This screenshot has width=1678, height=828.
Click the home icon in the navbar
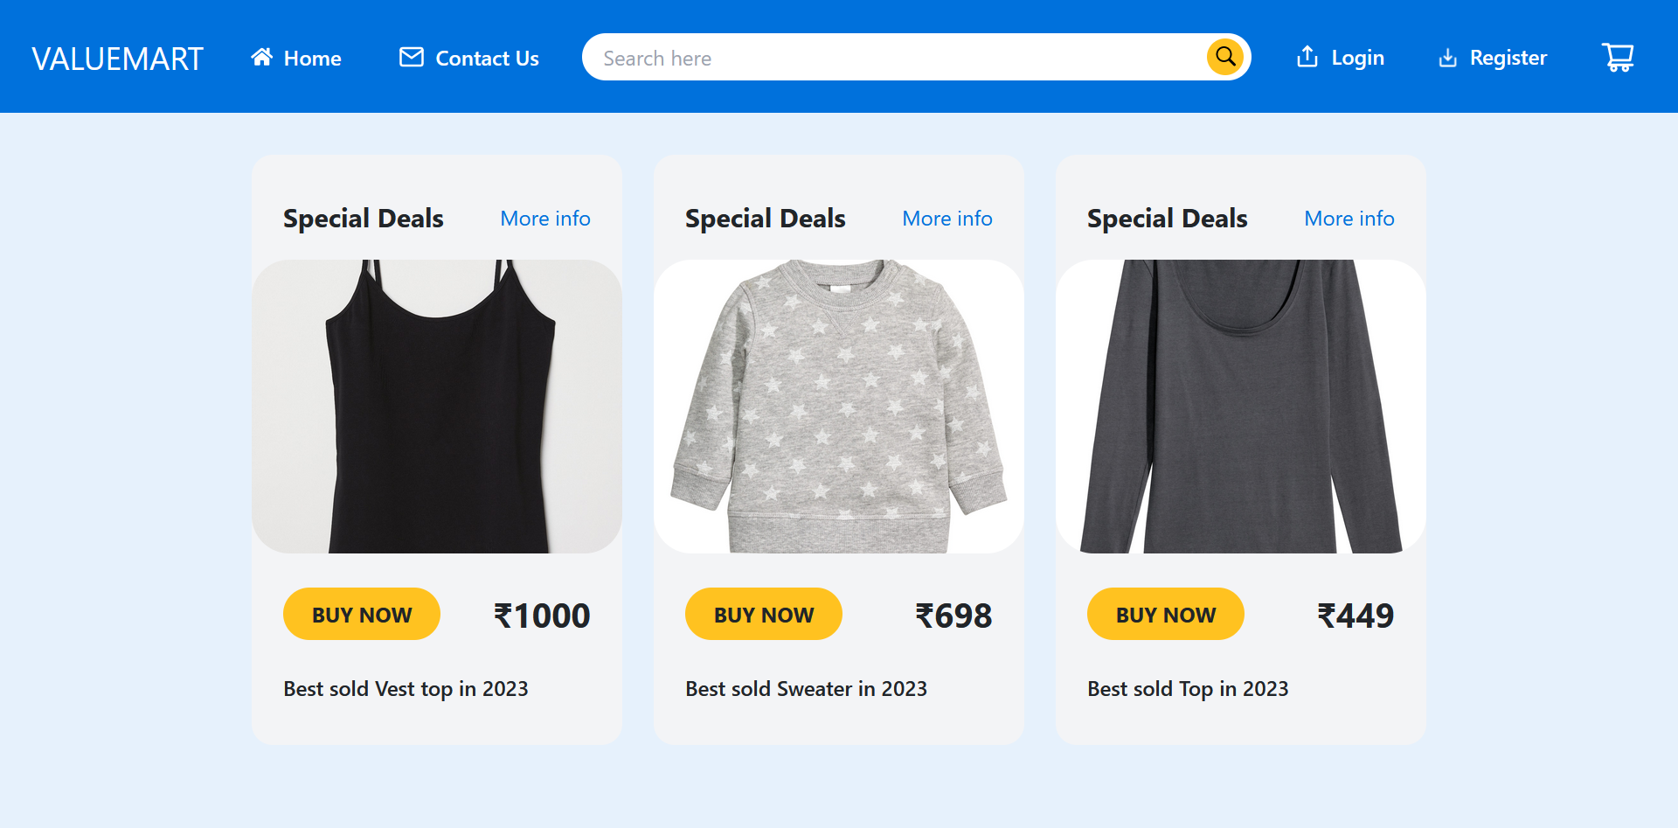point(261,56)
